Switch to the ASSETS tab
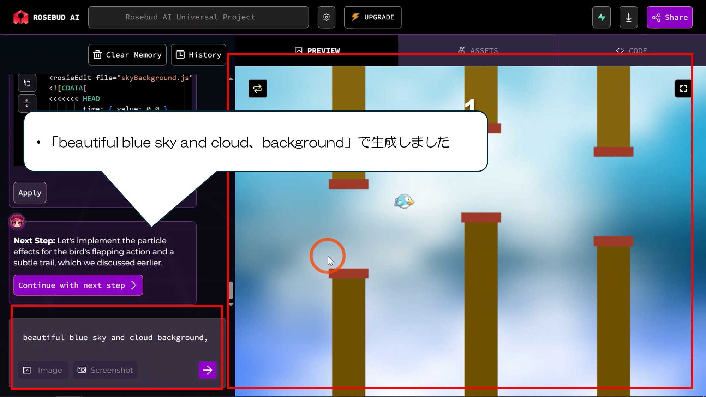The image size is (706, 397). (478, 51)
